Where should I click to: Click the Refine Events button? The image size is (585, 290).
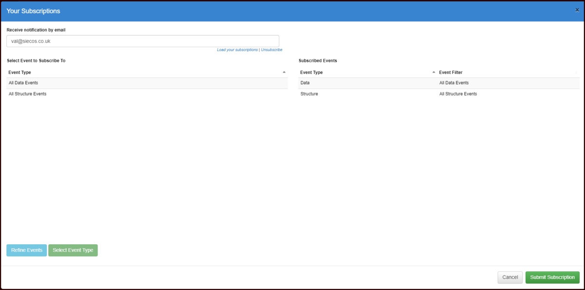tap(26, 250)
